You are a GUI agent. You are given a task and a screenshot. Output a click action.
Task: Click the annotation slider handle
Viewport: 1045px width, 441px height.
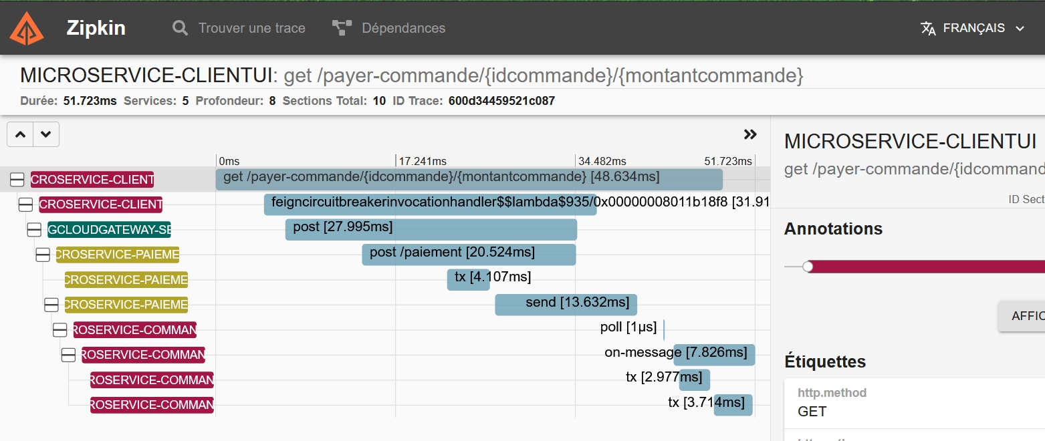pyautogui.click(x=808, y=267)
